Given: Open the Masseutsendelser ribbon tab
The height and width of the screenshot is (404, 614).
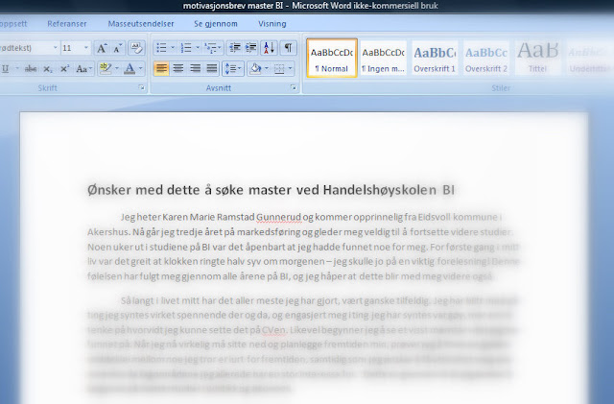Looking at the screenshot, I should 141,24.
